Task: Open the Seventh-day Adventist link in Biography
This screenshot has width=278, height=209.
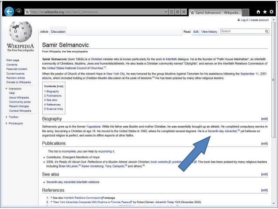Action: pyautogui.click(x=222, y=131)
